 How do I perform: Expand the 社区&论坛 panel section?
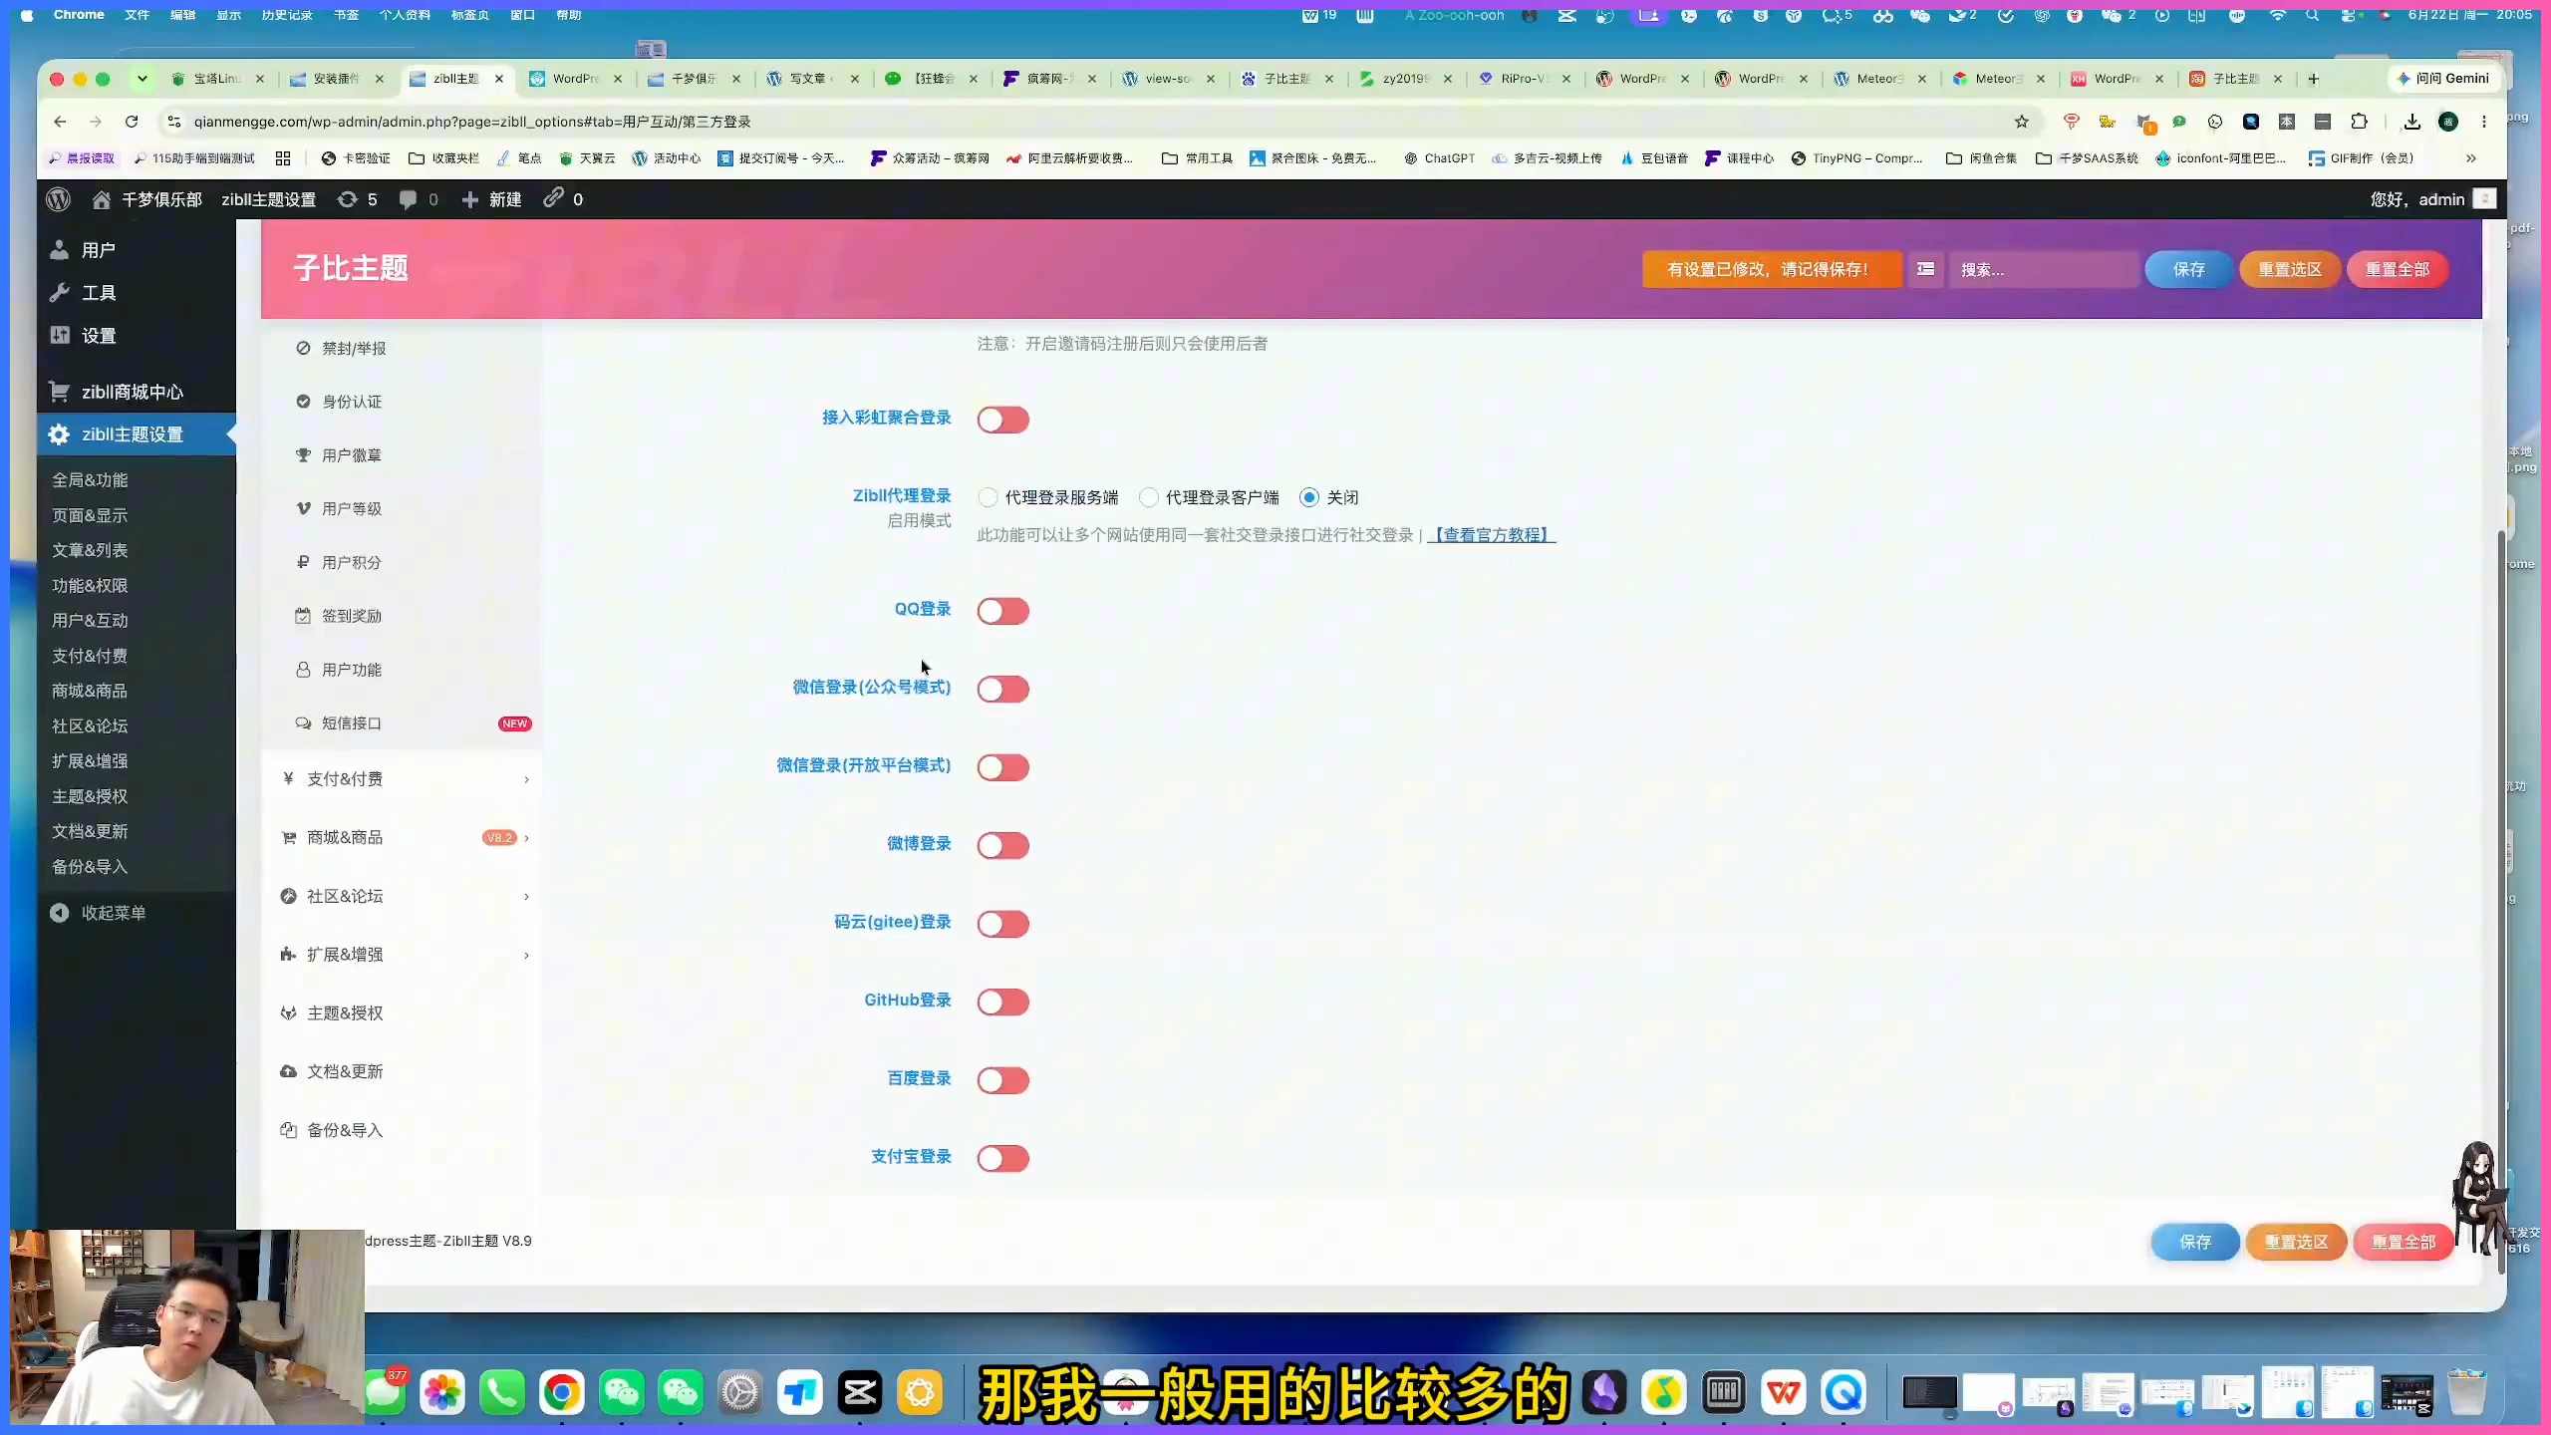(x=402, y=896)
